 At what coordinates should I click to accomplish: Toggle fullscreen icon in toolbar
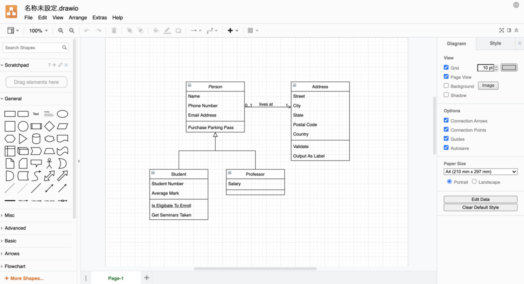click(501, 31)
